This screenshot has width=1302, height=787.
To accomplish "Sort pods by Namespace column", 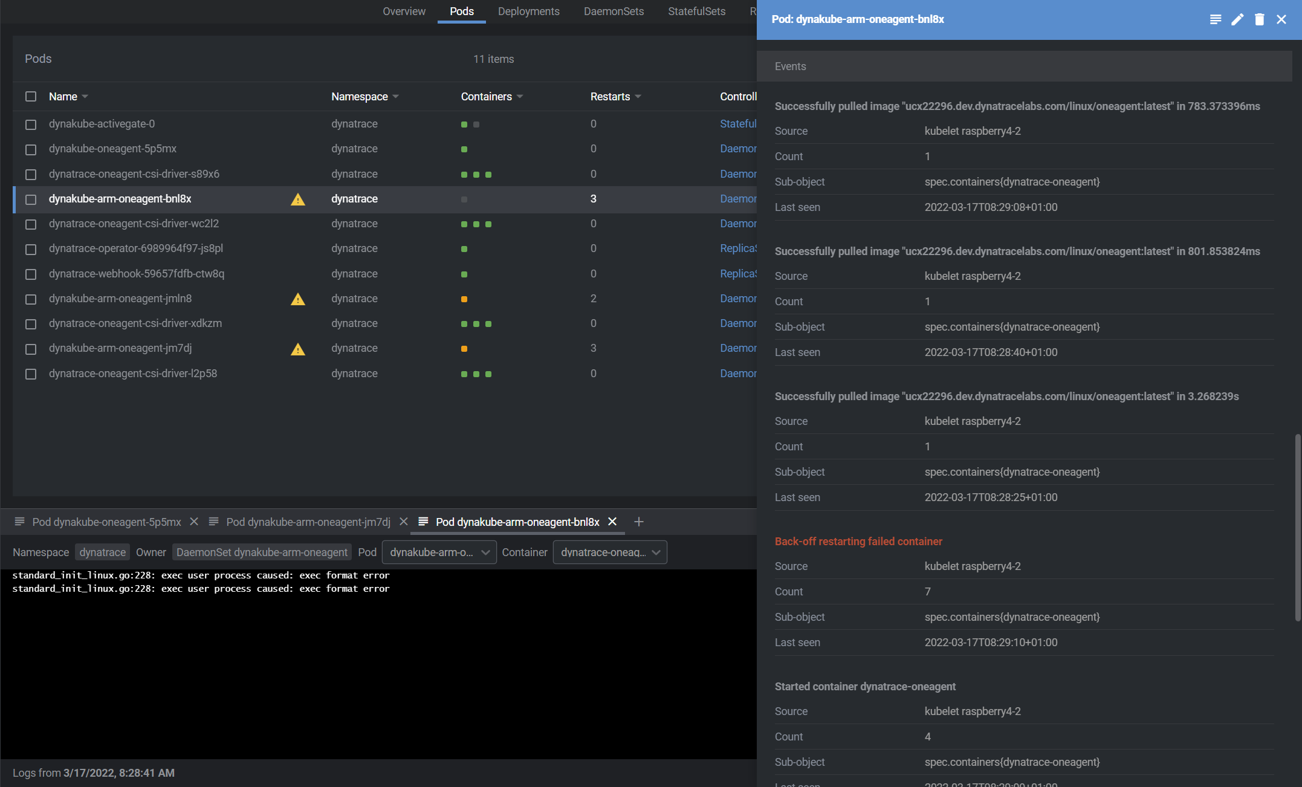I will tap(364, 97).
